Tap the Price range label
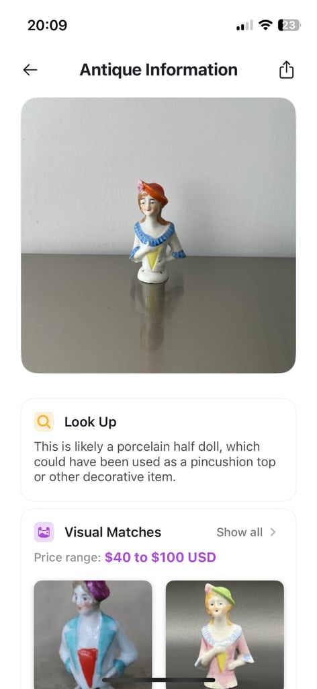 (68, 558)
